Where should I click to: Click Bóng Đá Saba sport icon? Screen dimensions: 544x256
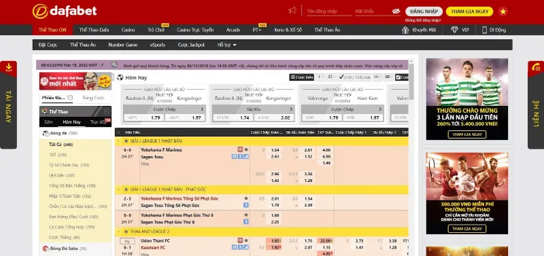point(46,249)
